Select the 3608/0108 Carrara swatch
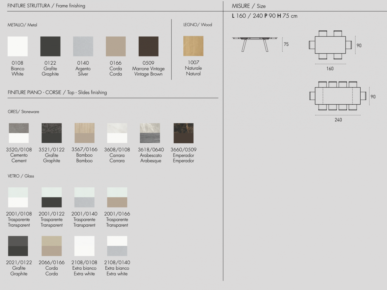 [117, 133]
